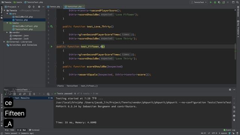Click TennisTest in editor breadcrumb bar

click(x=72, y=86)
